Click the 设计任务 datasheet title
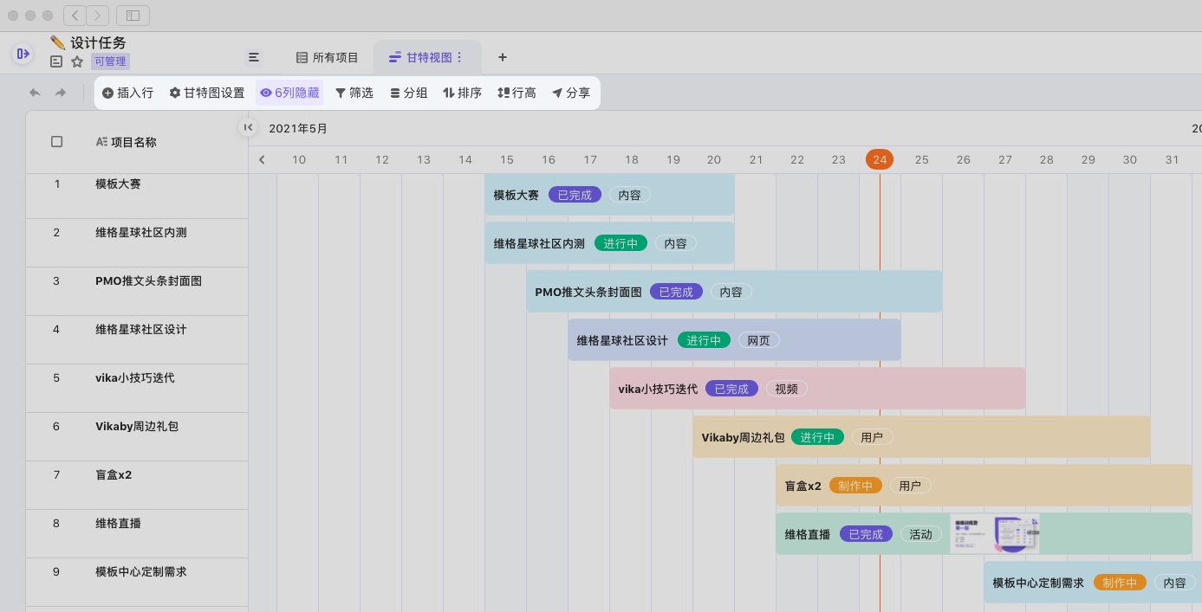This screenshot has height=612, width=1202. (x=98, y=42)
